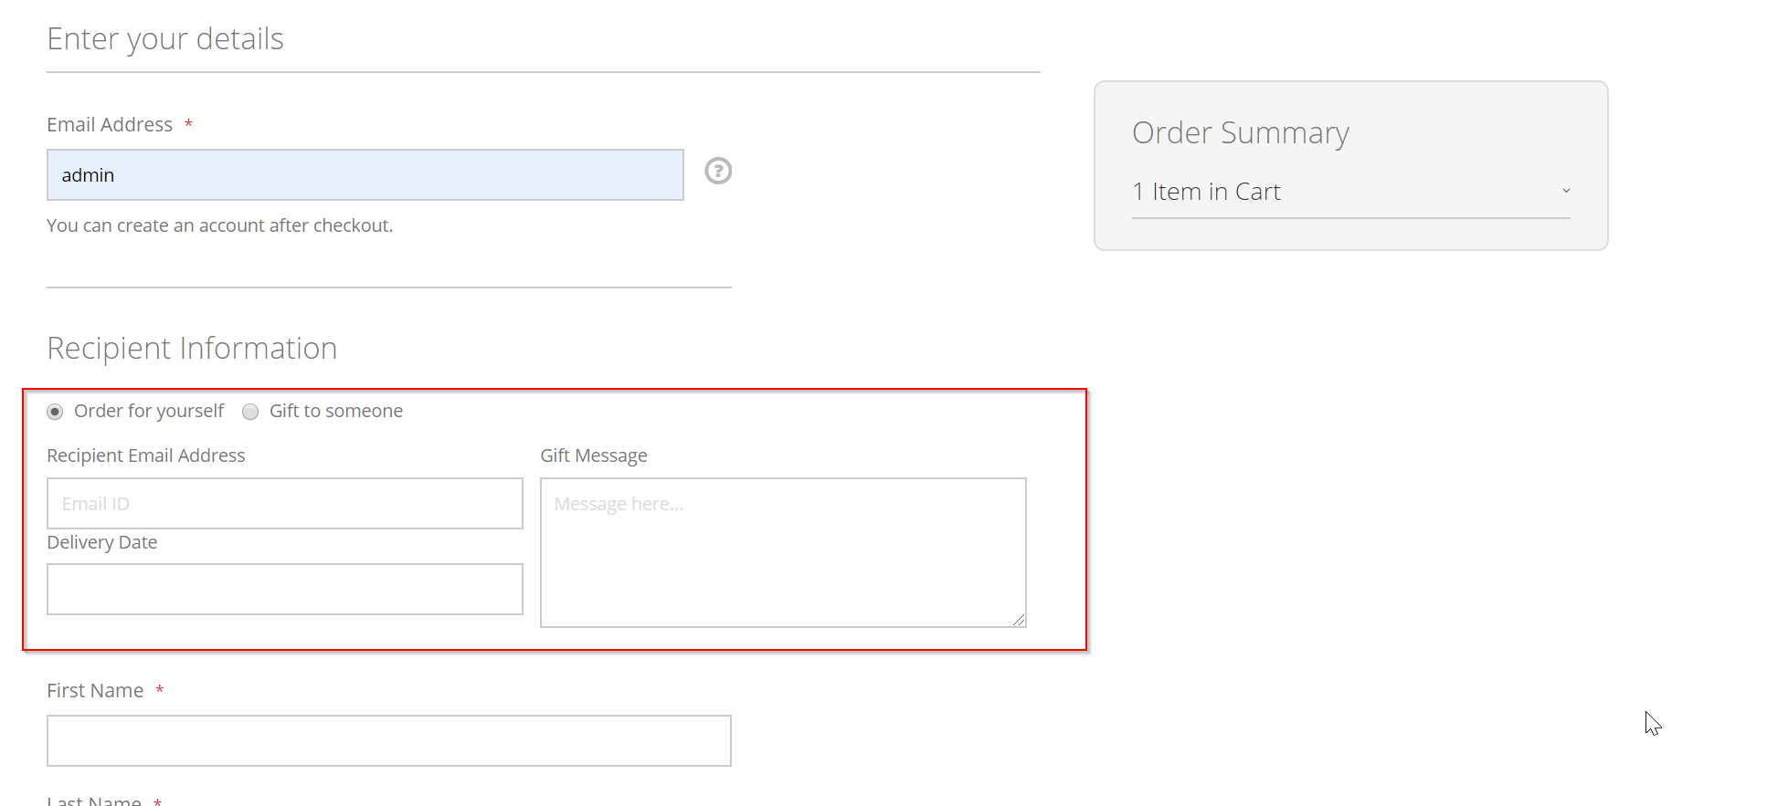Click the 'Recipient Email Address' label

(146, 455)
